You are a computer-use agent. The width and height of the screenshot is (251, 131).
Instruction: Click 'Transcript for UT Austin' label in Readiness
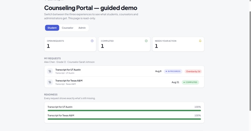click(x=60, y=107)
